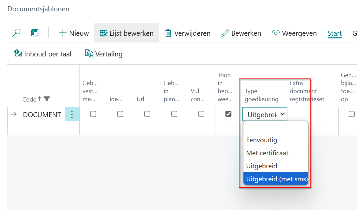Open the page layout icon next to search
Viewport: 357px width, 210px height.
(x=35, y=33)
